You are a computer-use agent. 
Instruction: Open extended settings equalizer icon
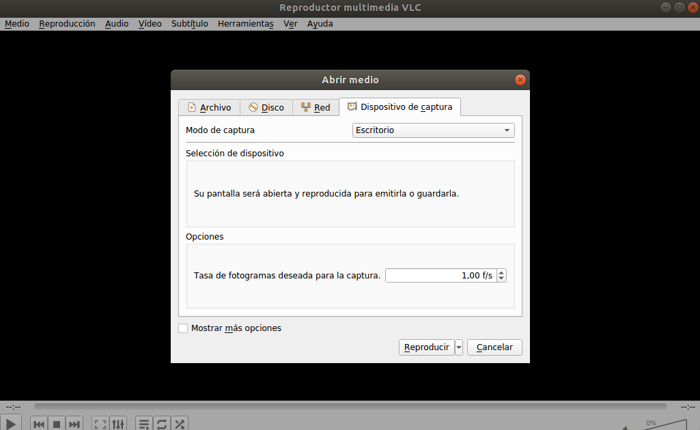click(x=118, y=424)
